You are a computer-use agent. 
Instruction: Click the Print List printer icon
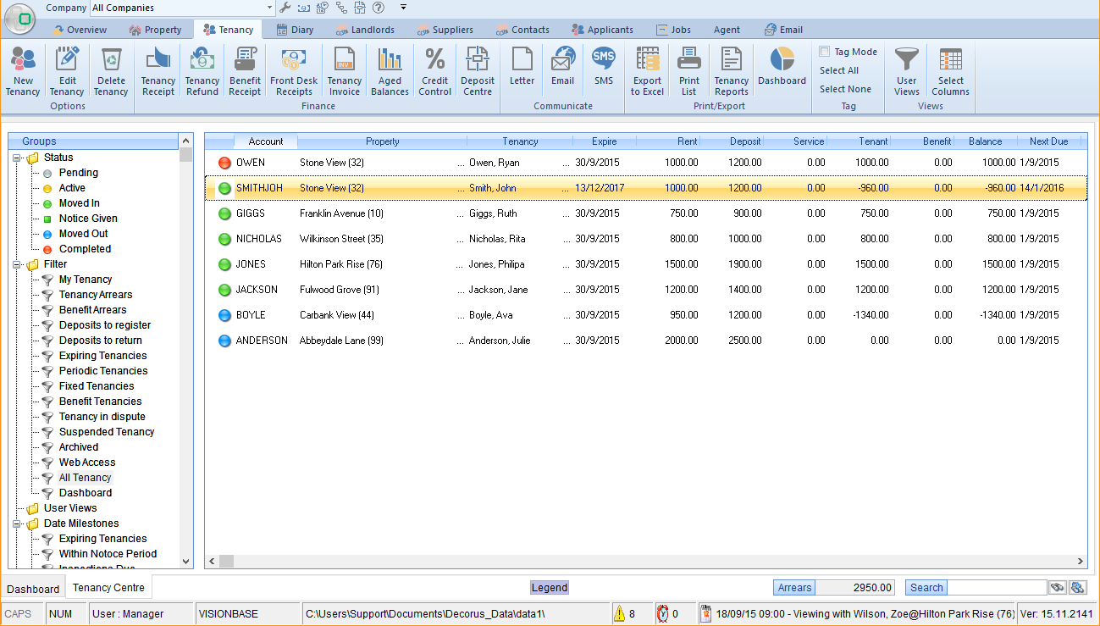click(x=689, y=71)
